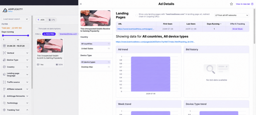The image size is (256, 115).
Task: Click the ad title on the card
Action: click(50, 57)
